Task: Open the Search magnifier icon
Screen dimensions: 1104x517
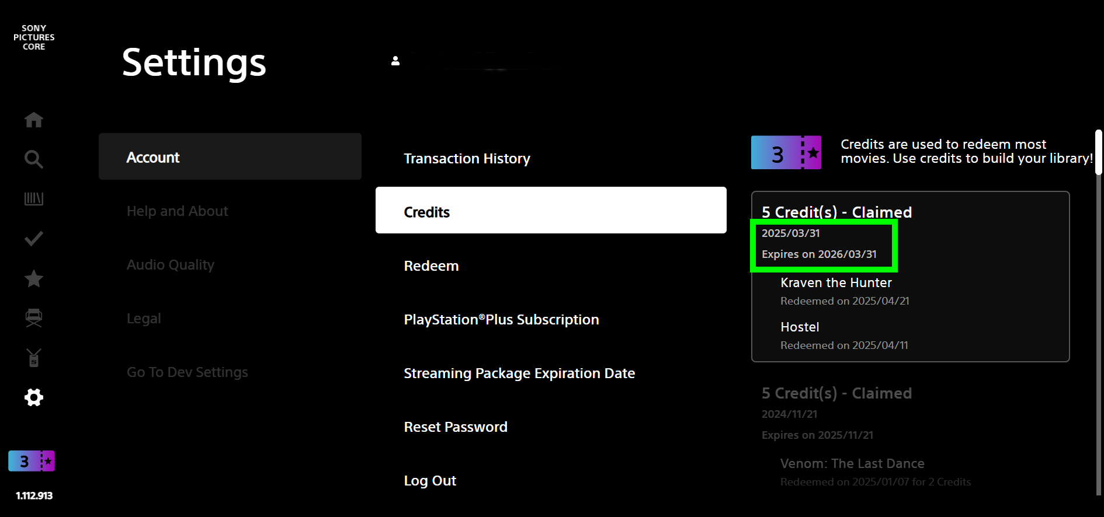Action: tap(34, 159)
